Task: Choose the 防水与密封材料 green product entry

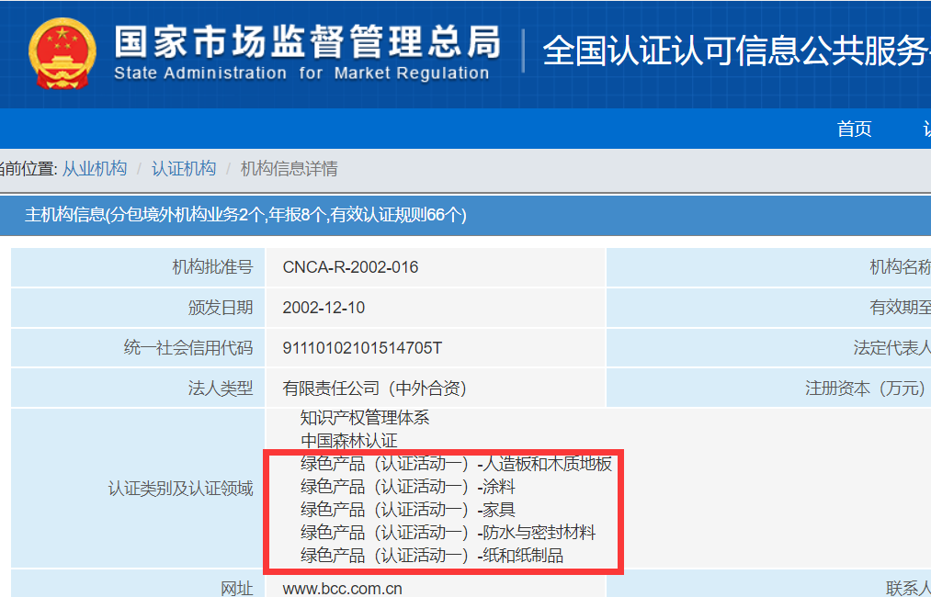Action: coord(448,533)
